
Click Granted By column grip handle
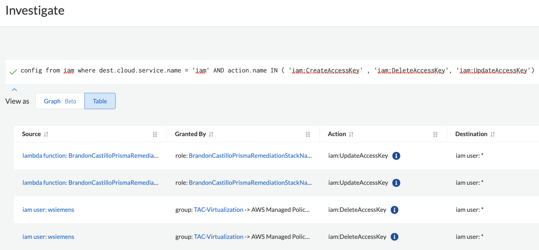(x=308, y=134)
